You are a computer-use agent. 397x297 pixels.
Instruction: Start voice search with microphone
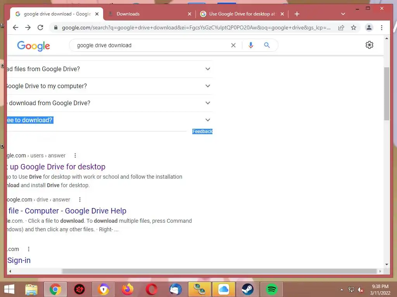pyautogui.click(x=251, y=45)
